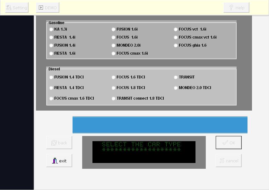Viewport: 269px width, 190px height.
Task: Click the Gasoline group label
Action: point(56,23)
